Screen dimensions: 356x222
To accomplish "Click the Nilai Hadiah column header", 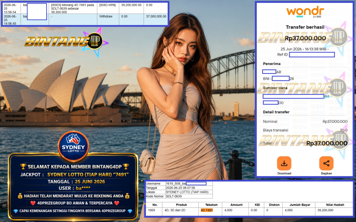I will point(335,205).
